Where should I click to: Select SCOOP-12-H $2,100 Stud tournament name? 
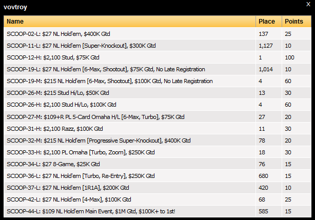pyautogui.click(x=53, y=57)
